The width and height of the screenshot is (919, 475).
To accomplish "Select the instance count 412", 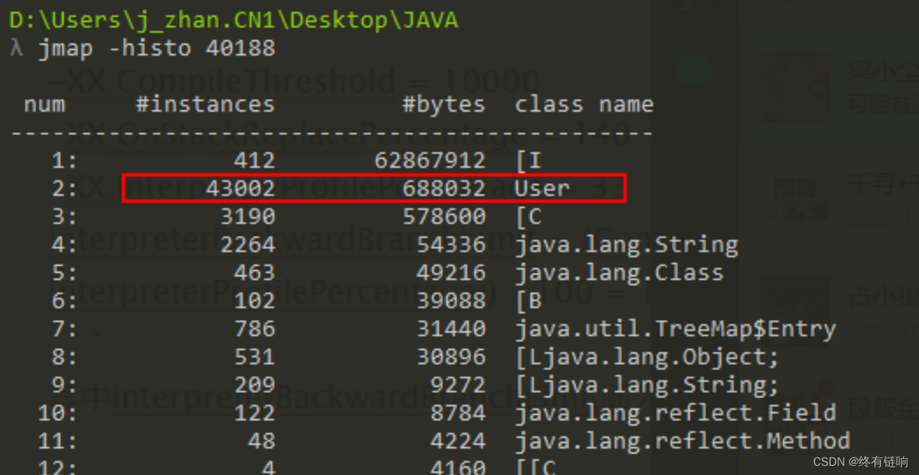I will 255,161.
